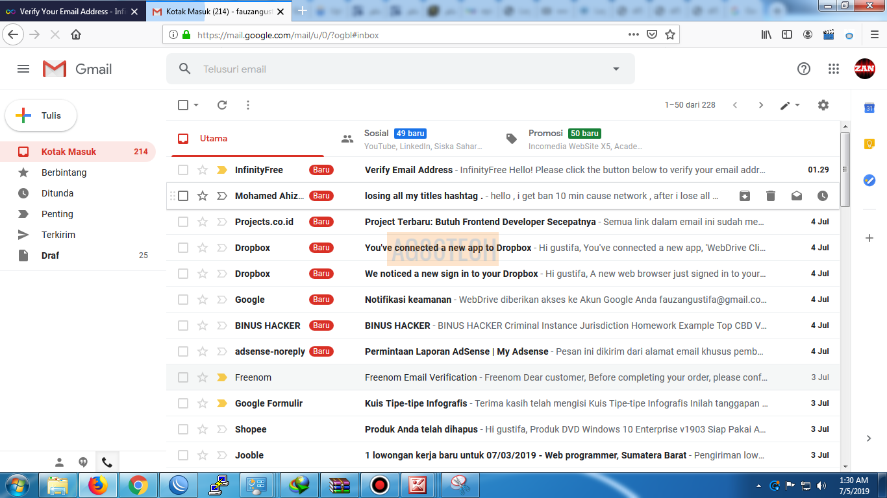Expand the side panel chevron
887x498 pixels.
click(x=869, y=438)
